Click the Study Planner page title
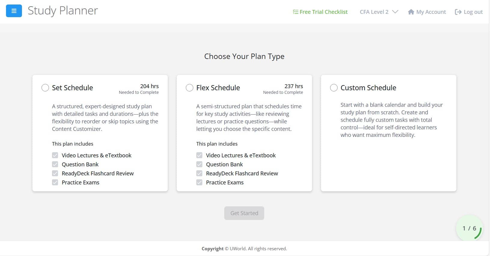Screen dimensions: 490x256 [63, 11]
